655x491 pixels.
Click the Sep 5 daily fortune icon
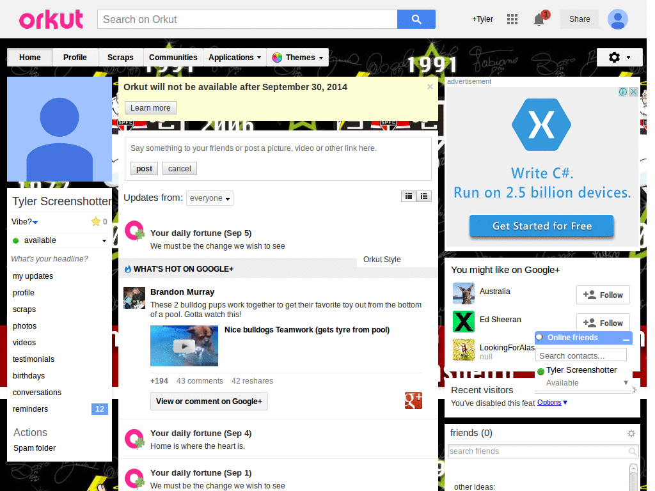click(x=134, y=231)
